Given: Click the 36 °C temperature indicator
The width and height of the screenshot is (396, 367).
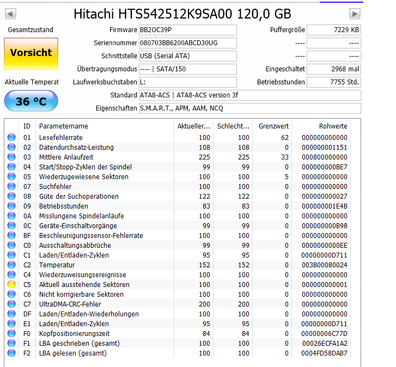Looking at the screenshot, I should [x=31, y=101].
